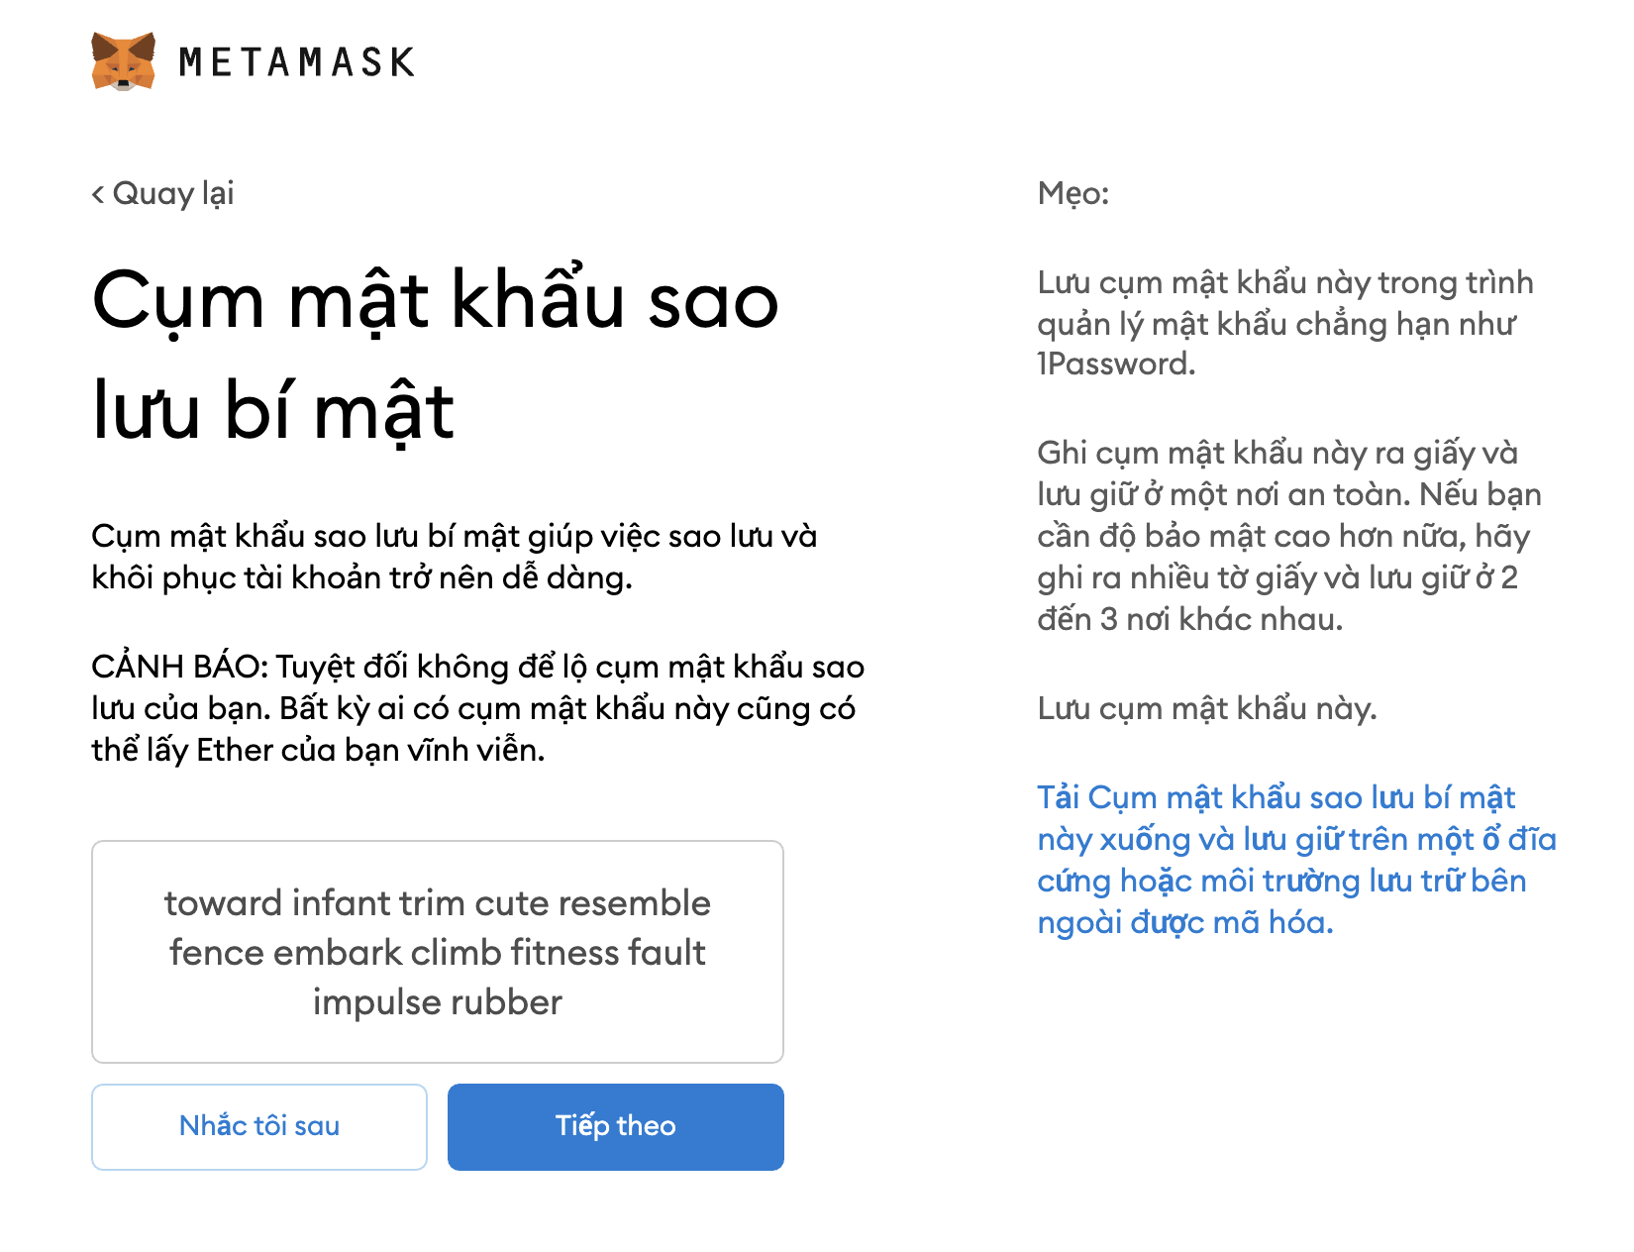The width and height of the screenshot is (1634, 1252).
Task: Click the 1Password tip text
Action: (1284, 323)
